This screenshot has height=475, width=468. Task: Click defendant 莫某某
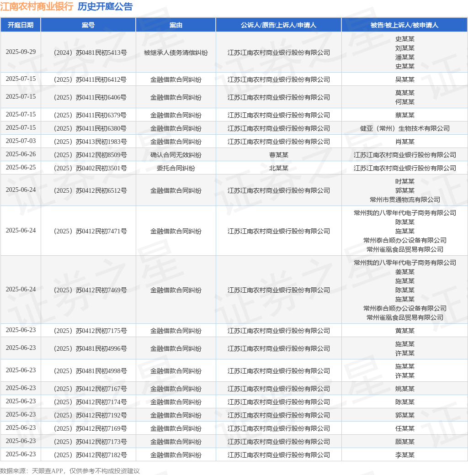(x=404, y=93)
